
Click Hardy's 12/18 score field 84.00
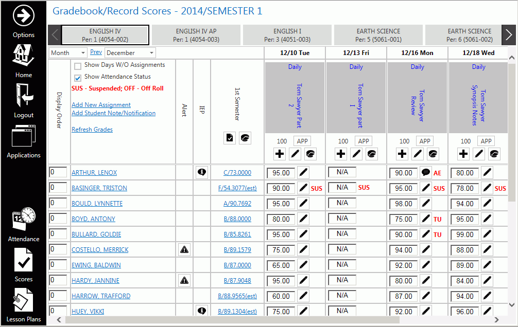465,281
